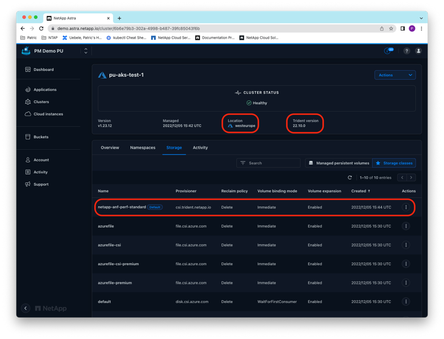Open the cluster Activity tab
This screenshot has width=444, height=339.
200,148
